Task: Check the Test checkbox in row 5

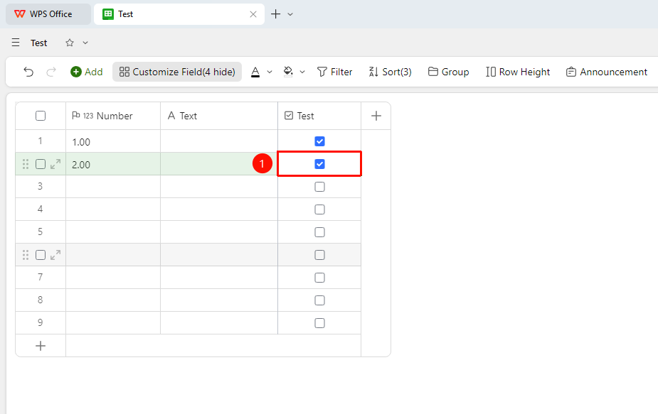Action: [319, 232]
